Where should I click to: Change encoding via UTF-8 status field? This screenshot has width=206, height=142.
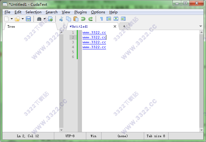(x=70, y=136)
